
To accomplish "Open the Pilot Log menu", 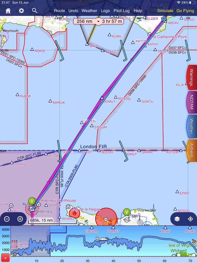I will 122,11.
